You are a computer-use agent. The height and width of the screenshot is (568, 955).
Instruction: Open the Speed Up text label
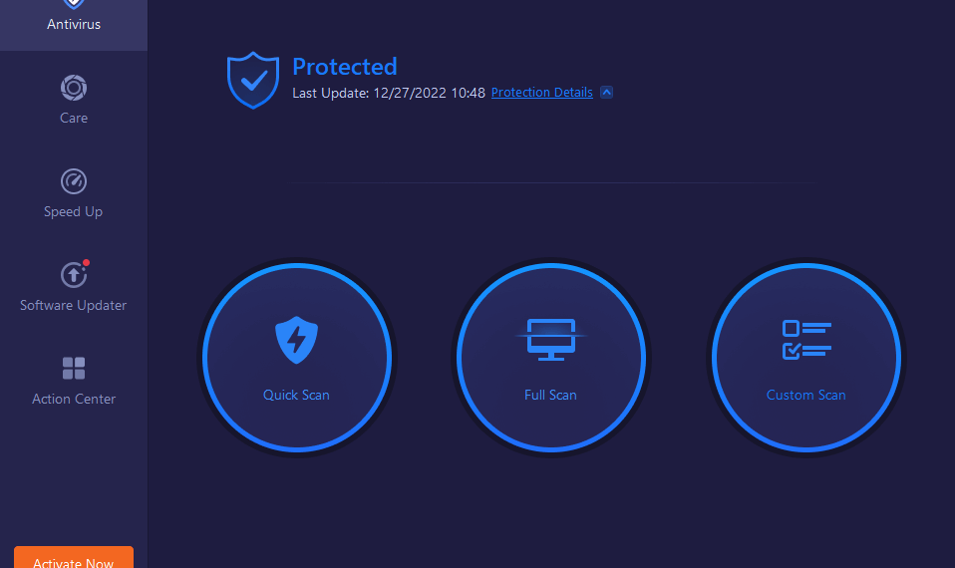[x=74, y=211]
